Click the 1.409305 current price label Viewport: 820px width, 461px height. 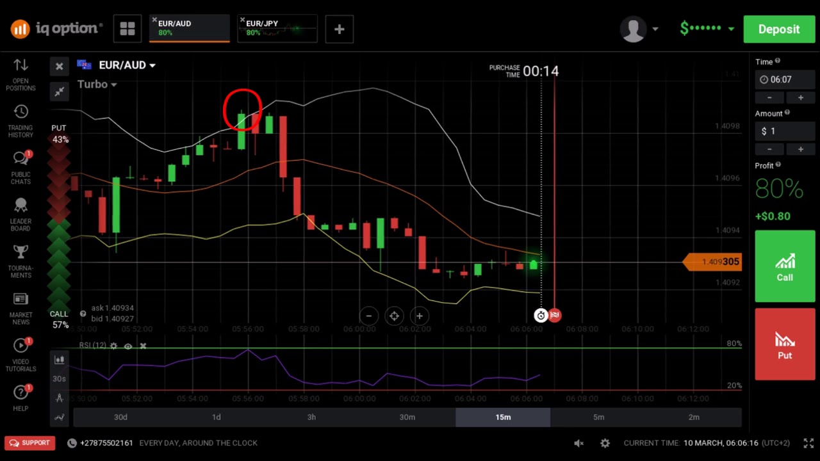coord(712,262)
